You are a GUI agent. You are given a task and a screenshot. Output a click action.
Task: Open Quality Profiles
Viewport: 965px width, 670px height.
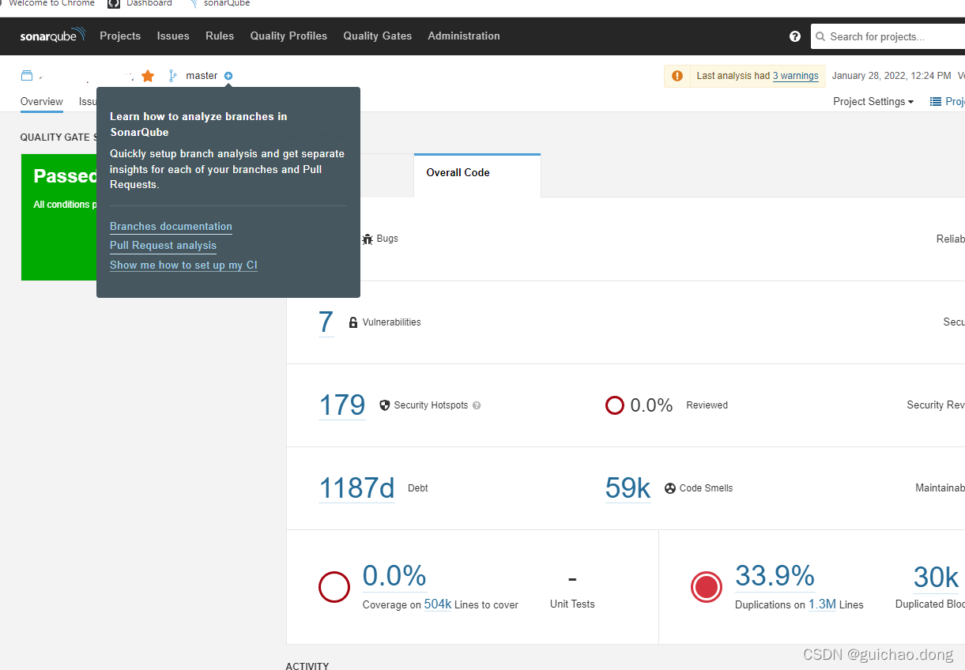tap(288, 36)
